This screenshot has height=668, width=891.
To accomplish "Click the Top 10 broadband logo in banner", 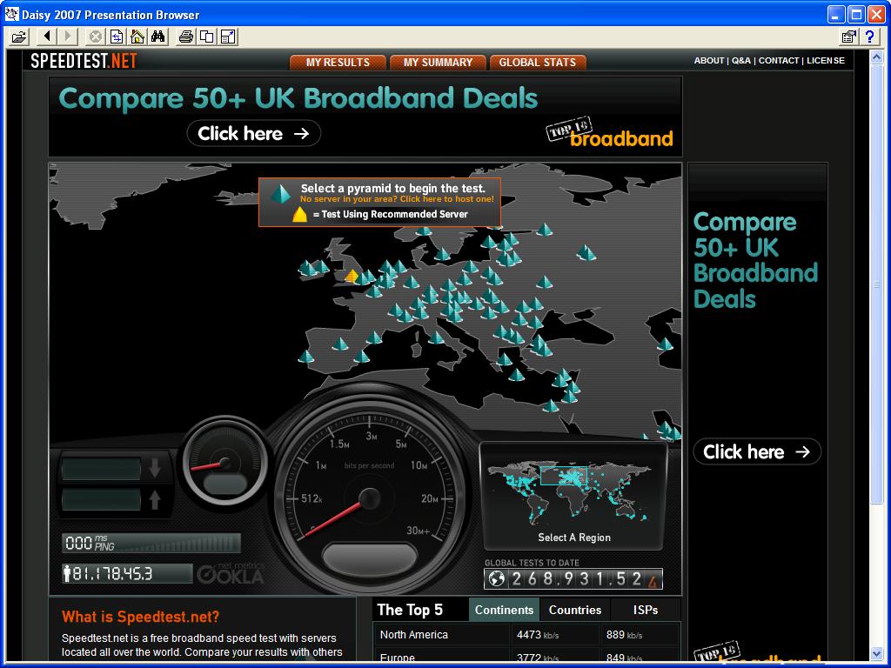I will 610,133.
